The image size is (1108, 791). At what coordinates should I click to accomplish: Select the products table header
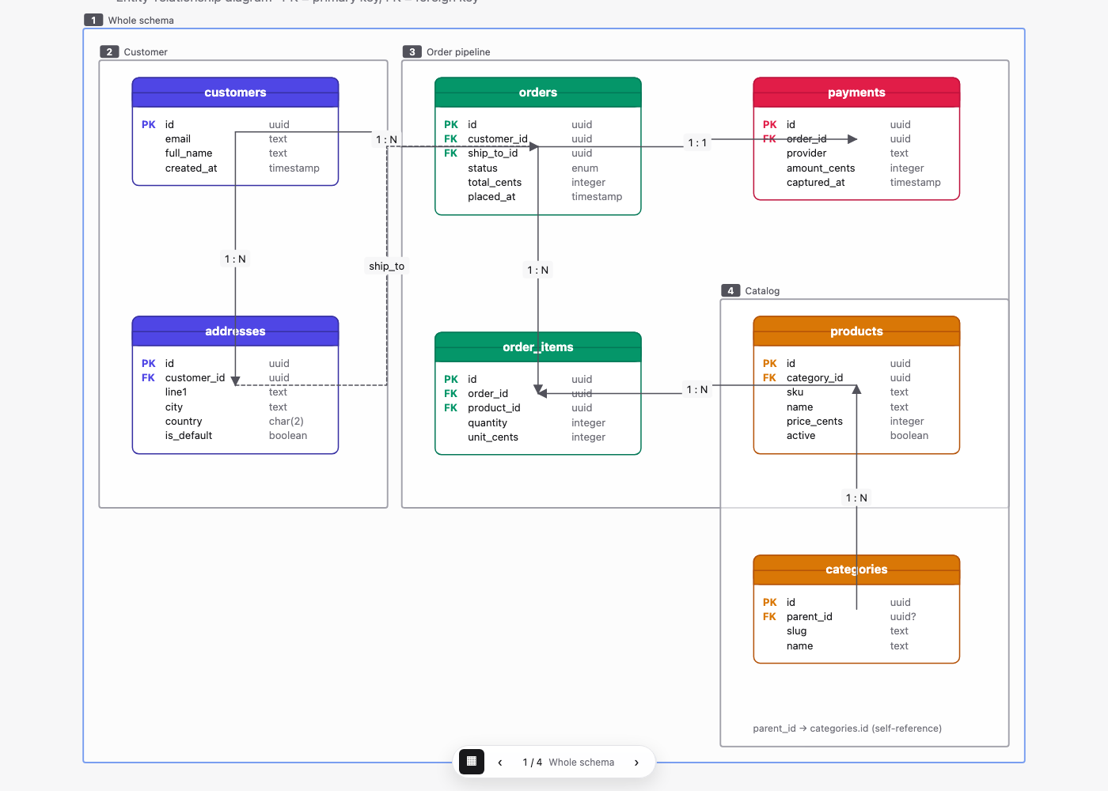tap(856, 331)
